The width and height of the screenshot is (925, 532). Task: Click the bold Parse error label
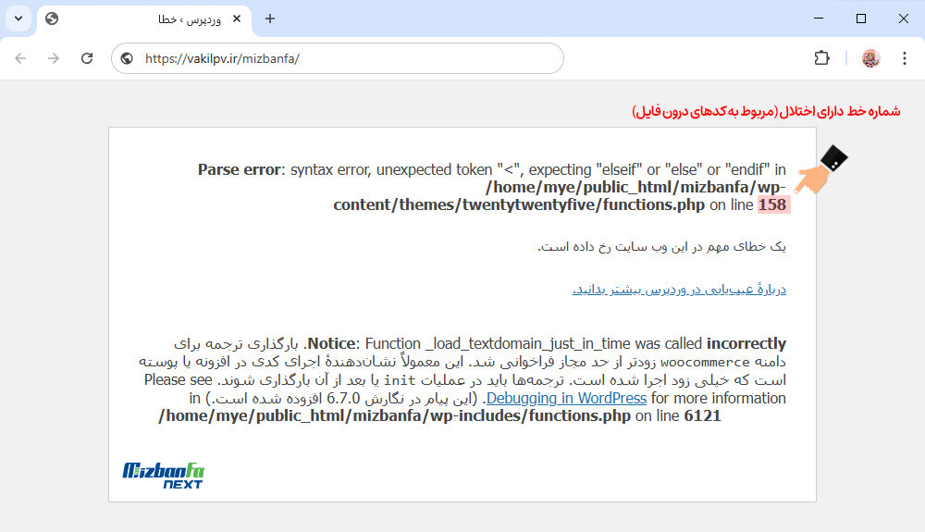(239, 170)
